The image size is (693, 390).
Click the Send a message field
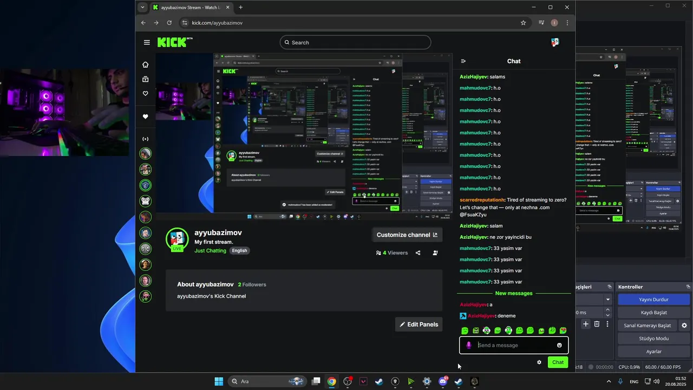[514, 345]
